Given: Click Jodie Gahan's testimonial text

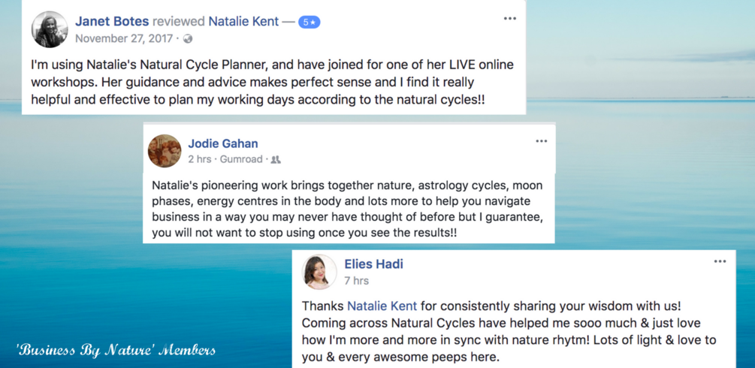Looking at the screenshot, I should coord(347,209).
